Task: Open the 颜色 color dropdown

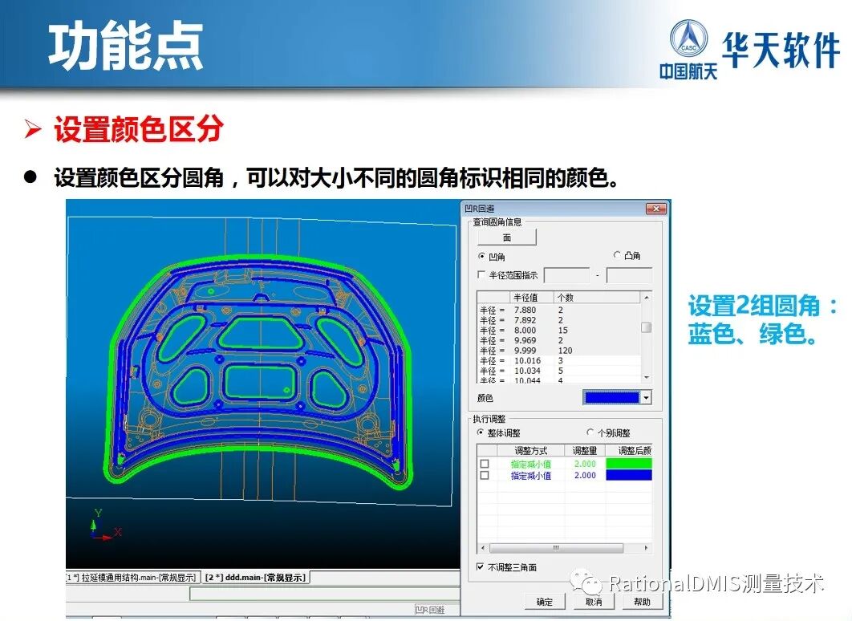Action: pos(647,396)
